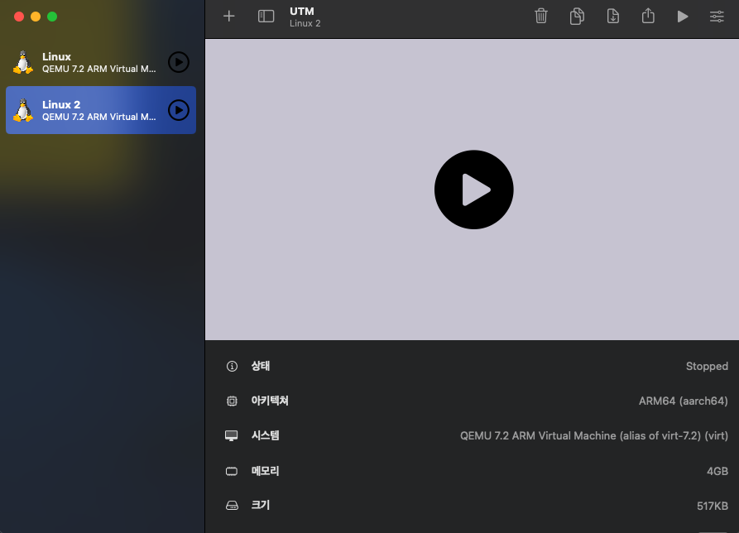Click the 아키텍쳐 label
739x533 pixels.
pyautogui.click(x=270, y=401)
